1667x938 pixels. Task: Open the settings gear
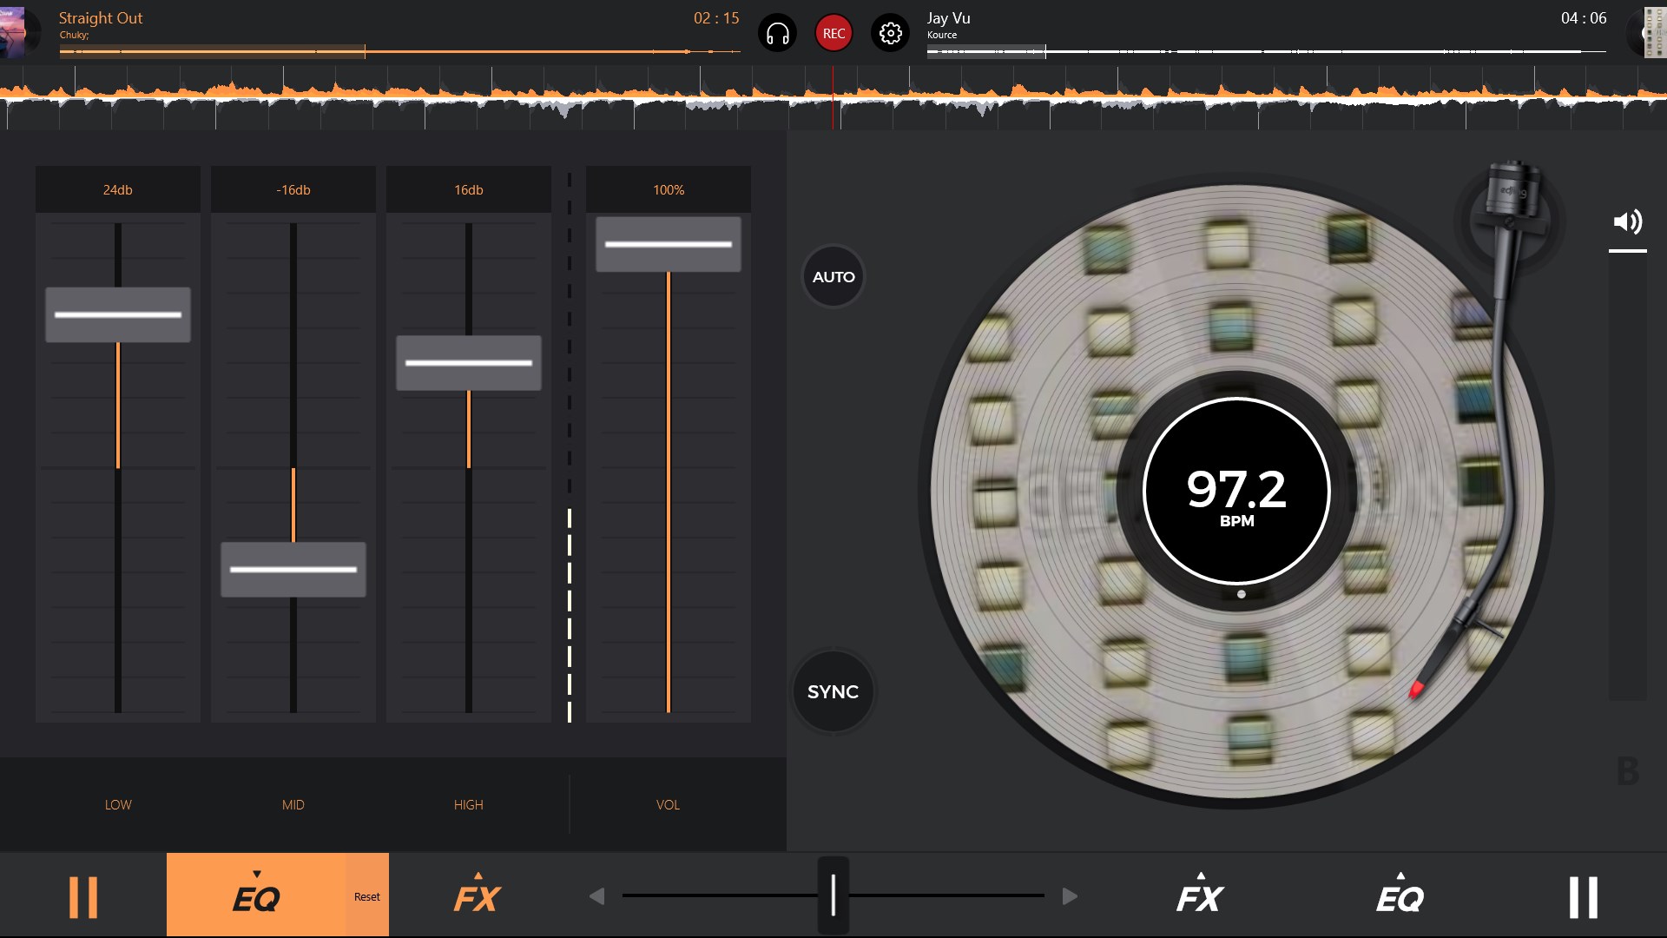[x=890, y=32]
